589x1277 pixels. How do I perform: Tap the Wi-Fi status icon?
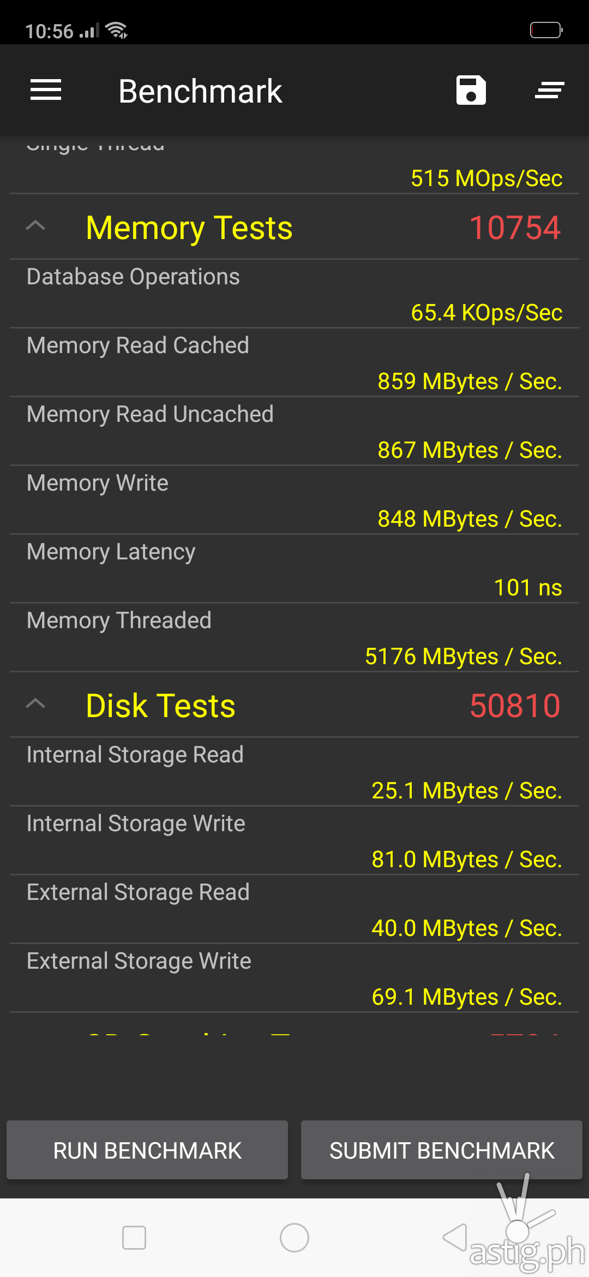(117, 31)
